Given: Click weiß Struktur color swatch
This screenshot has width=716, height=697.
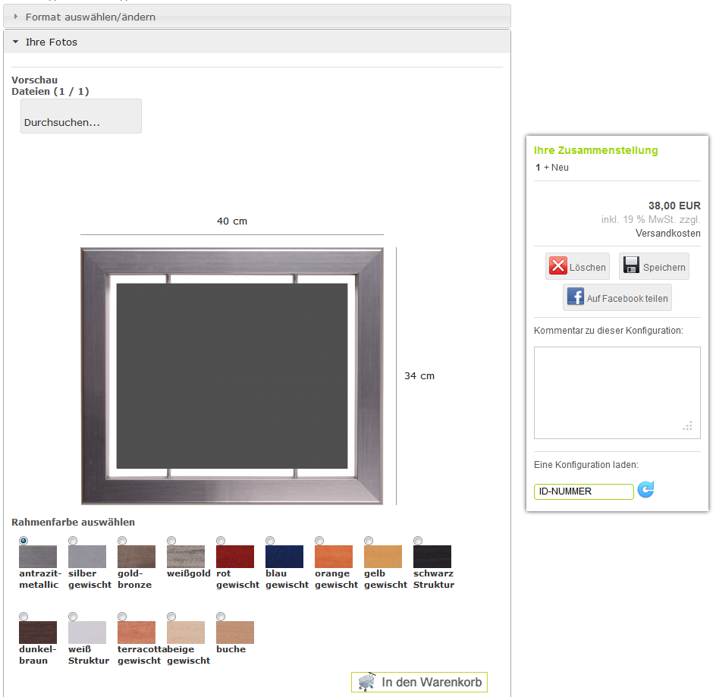Looking at the screenshot, I should (x=87, y=632).
